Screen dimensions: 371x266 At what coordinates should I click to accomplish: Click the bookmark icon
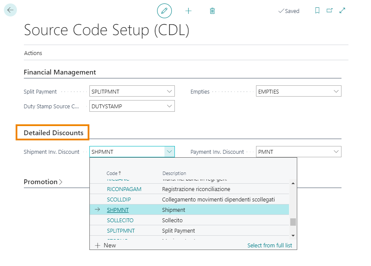(x=317, y=10)
